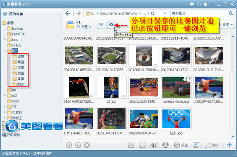Rotate image clockwise icon
This screenshot has height=157, width=237.
78,145
